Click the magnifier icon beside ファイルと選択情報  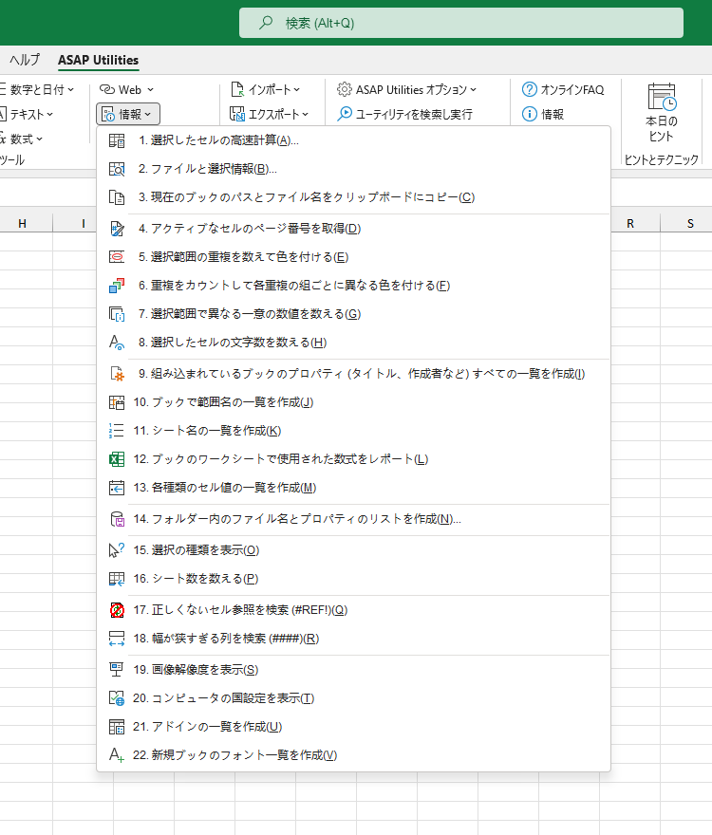coord(117,169)
